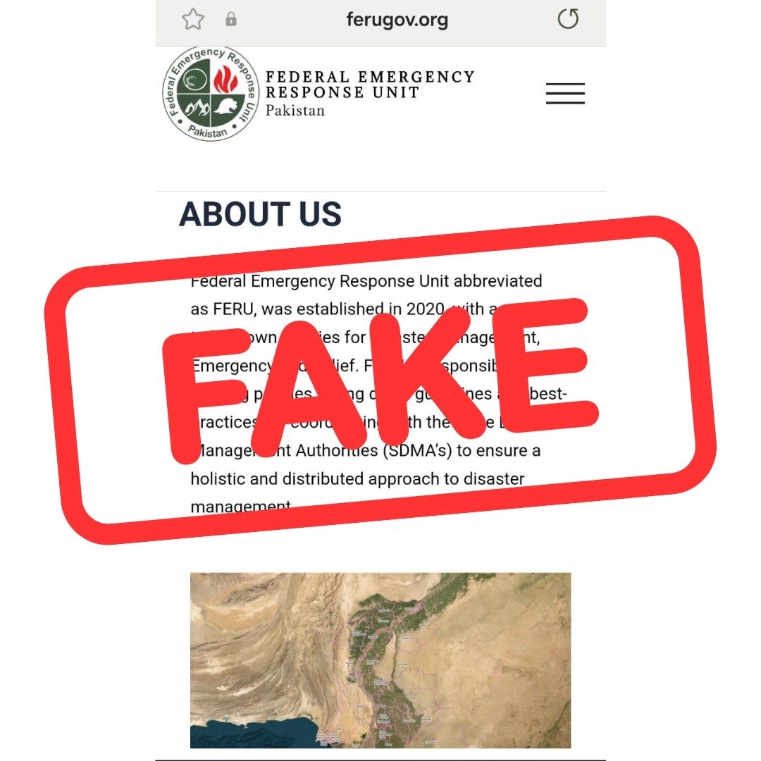
Task: Click the dark blue sea area on map
Action: click(252, 733)
